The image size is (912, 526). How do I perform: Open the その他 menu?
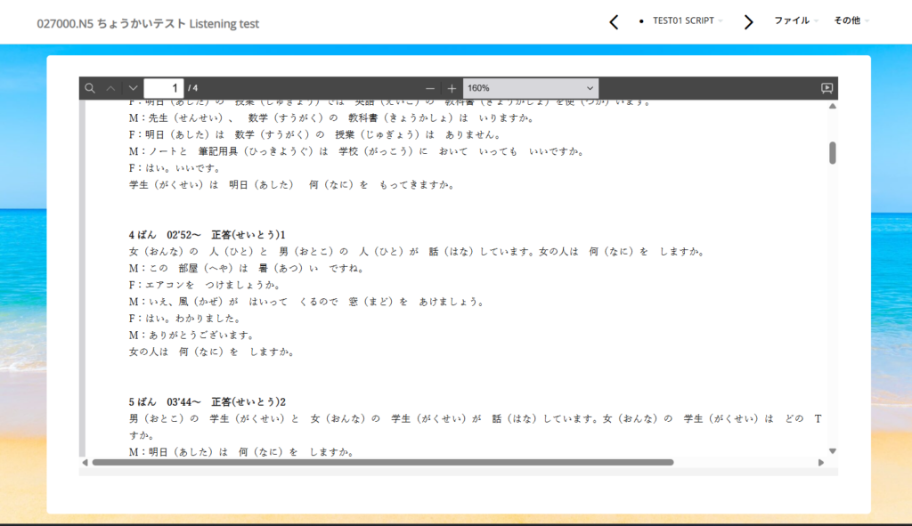(x=851, y=20)
